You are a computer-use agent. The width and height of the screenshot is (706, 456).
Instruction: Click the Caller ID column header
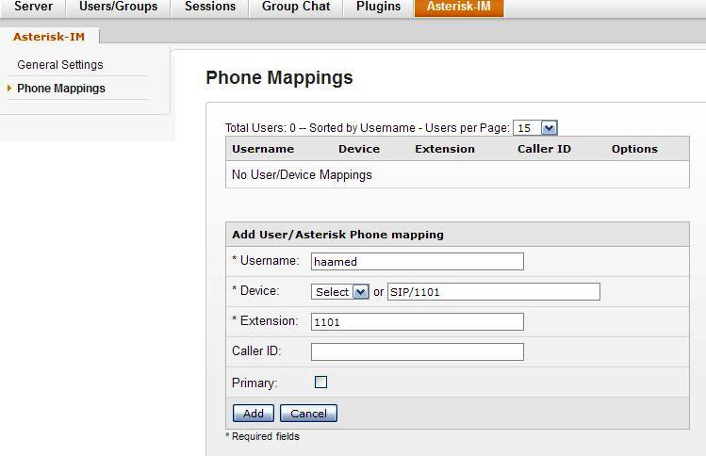pyautogui.click(x=544, y=149)
